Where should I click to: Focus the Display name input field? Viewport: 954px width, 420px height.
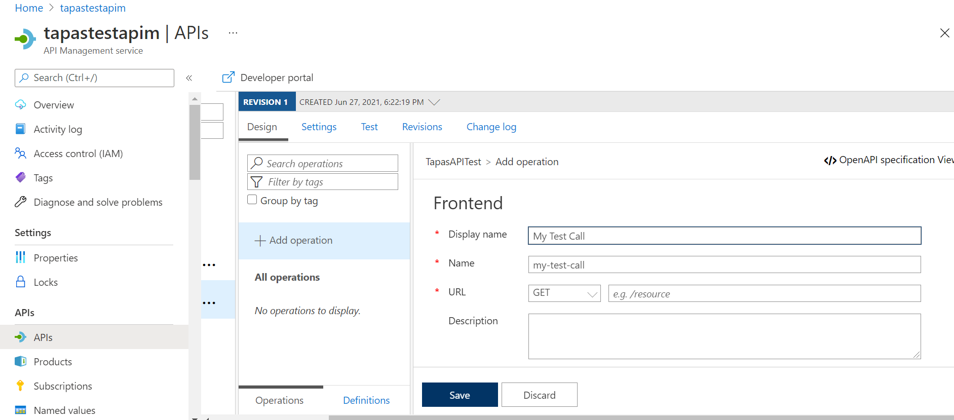tap(724, 236)
